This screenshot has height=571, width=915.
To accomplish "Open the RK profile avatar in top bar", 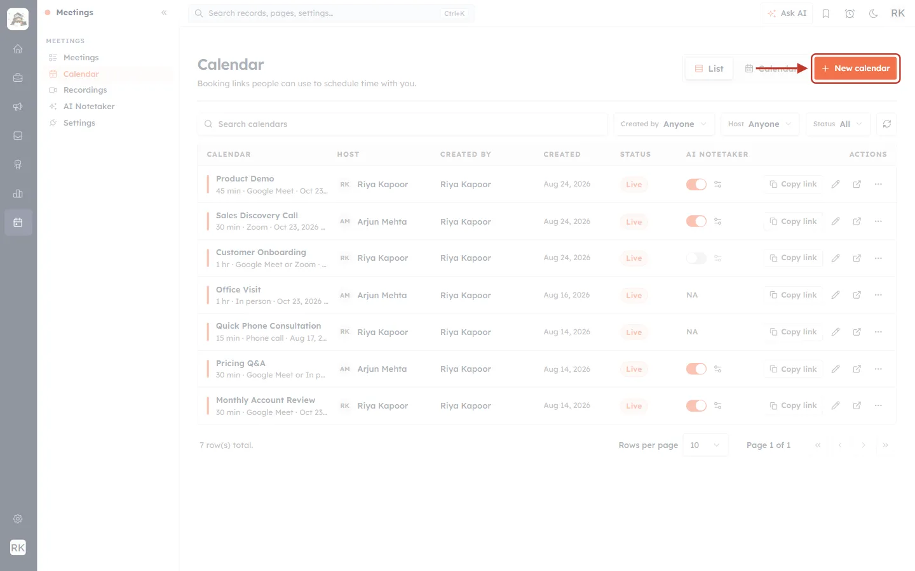I will click(898, 13).
